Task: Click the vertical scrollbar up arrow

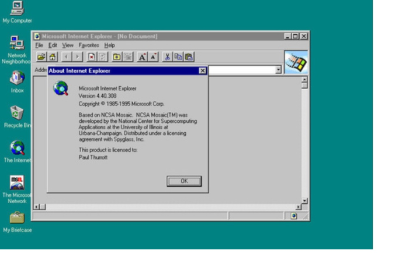Action: pos(304,79)
